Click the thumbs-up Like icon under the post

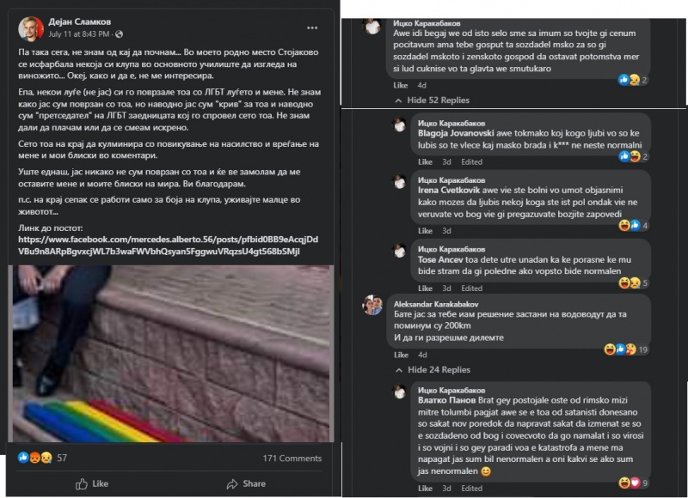click(x=82, y=483)
